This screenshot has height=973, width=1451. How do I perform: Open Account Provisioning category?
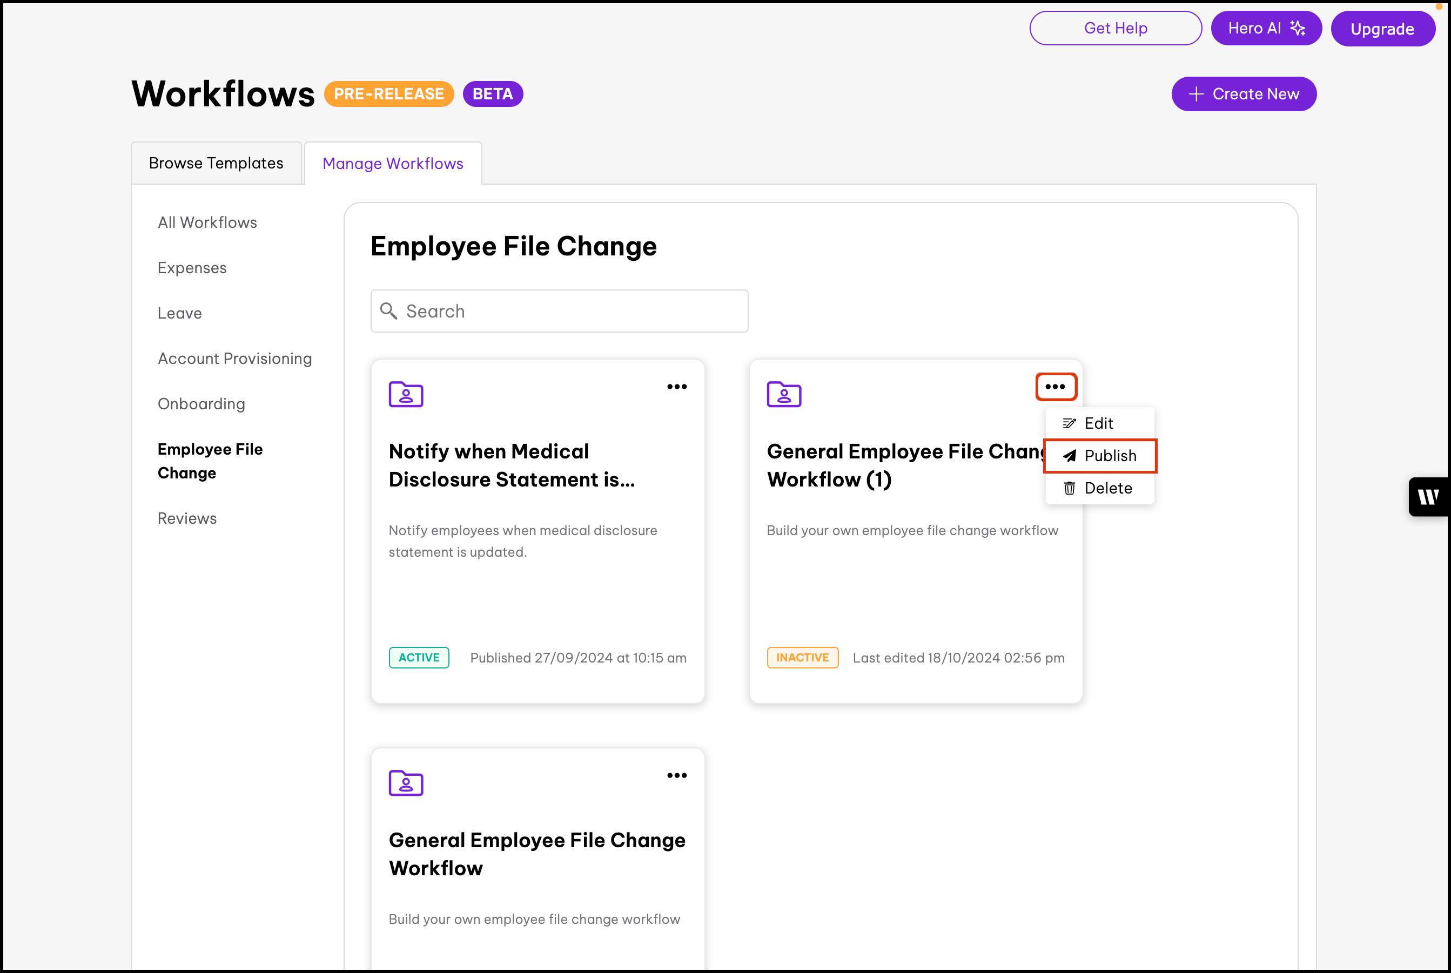coord(234,359)
